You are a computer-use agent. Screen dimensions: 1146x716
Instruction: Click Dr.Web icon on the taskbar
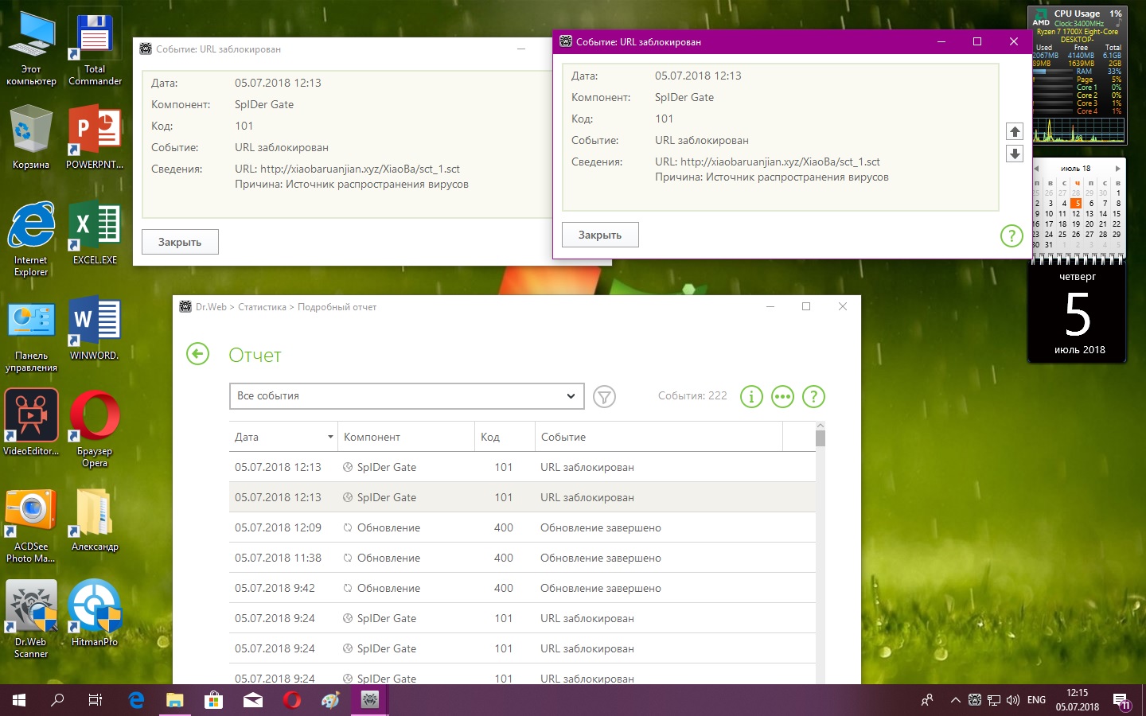(x=369, y=700)
